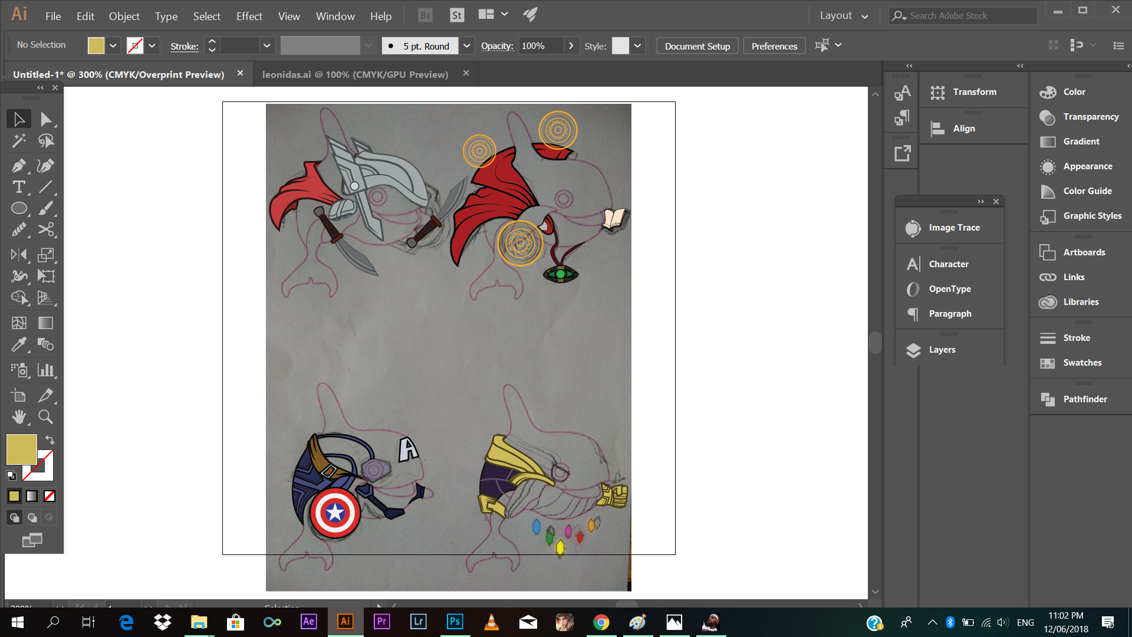Choose the Lasso tool
The image size is (1132, 637).
46,141
